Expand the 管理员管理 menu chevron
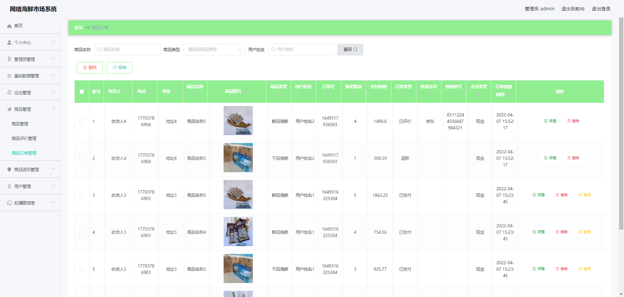 click(53, 59)
